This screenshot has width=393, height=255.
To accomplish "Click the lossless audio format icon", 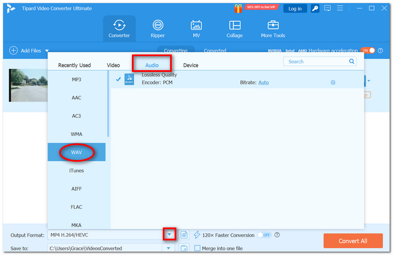I will 129,80.
